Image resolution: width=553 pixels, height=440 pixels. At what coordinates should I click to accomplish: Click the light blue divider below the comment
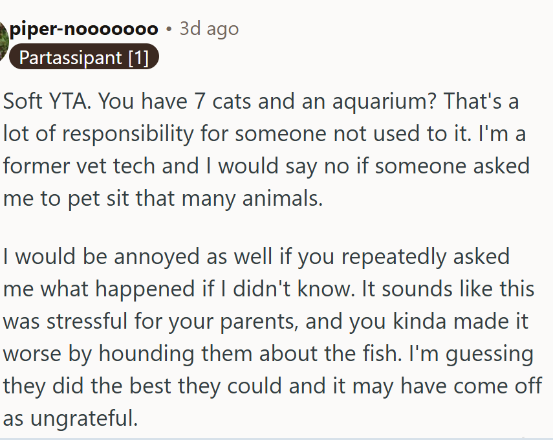click(277, 439)
